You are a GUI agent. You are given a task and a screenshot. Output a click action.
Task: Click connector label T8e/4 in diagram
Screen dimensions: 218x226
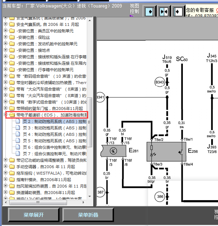pos(188,164)
